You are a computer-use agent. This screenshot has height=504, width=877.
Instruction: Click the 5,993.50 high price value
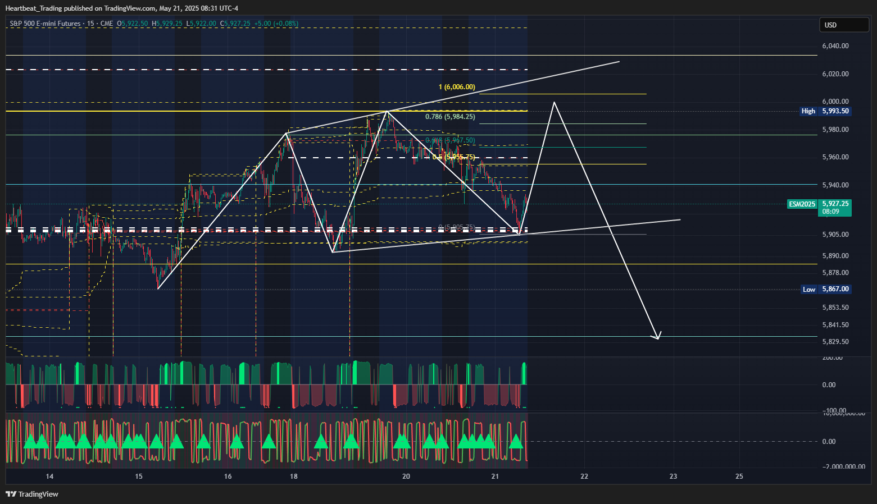pos(835,111)
